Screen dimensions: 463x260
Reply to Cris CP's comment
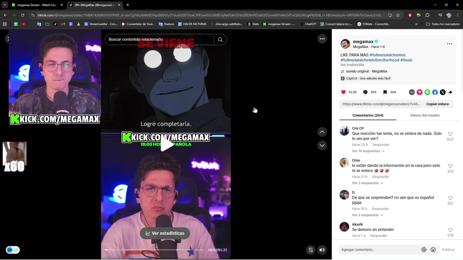(381, 145)
